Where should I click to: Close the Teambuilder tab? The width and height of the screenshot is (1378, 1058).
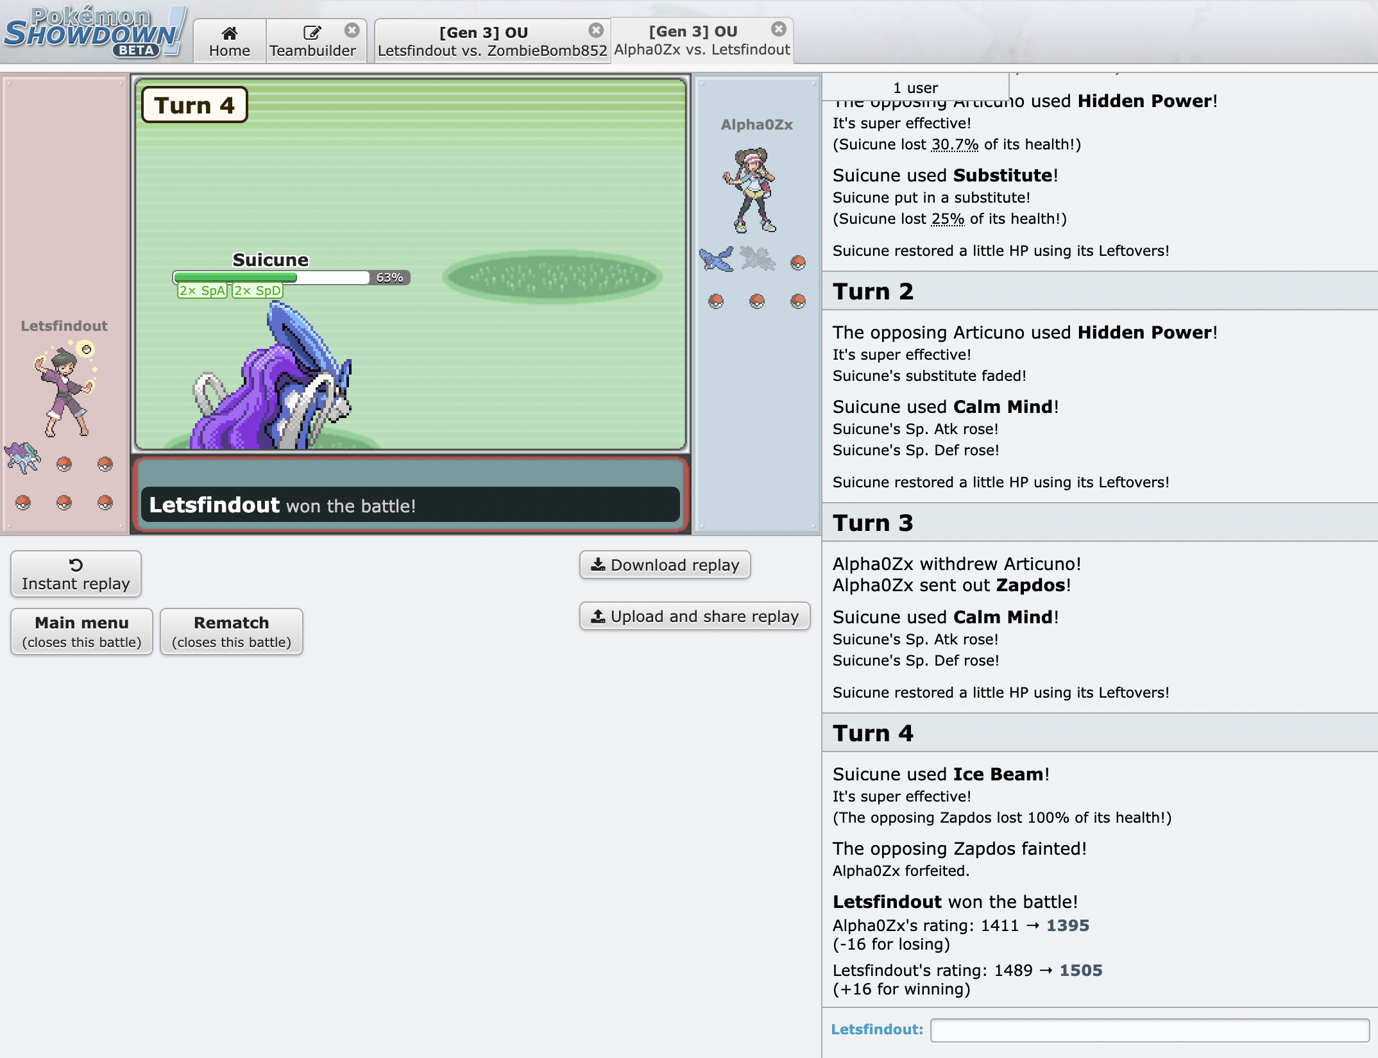352,30
